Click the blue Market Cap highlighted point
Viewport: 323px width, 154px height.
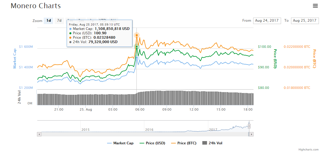pos(137,58)
